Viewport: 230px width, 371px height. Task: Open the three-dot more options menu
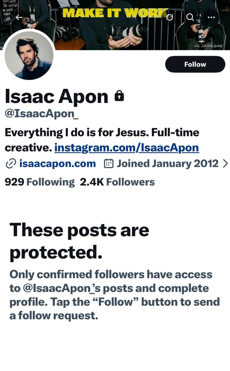(211, 17)
